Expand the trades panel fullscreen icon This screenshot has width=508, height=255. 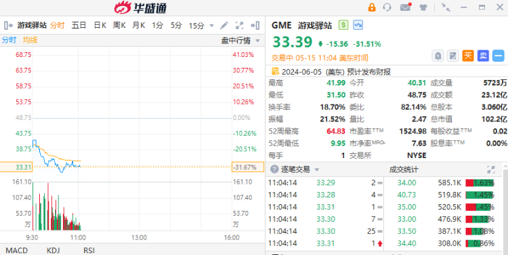click(x=491, y=170)
